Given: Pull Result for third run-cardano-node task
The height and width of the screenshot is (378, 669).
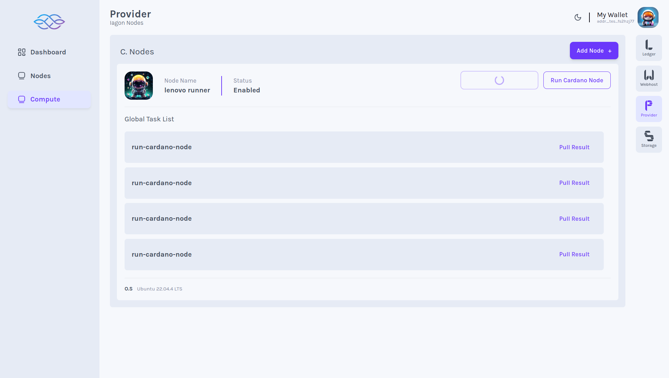Looking at the screenshot, I should (574, 219).
